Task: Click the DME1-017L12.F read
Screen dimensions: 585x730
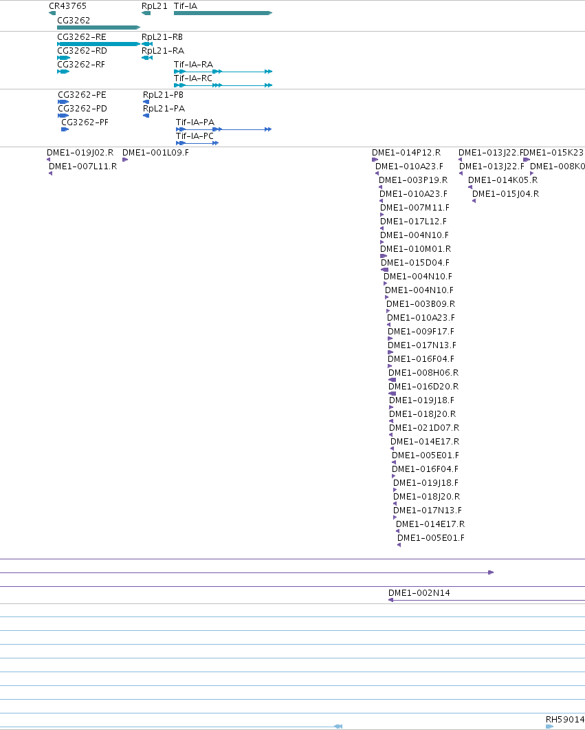Action: click(x=382, y=228)
